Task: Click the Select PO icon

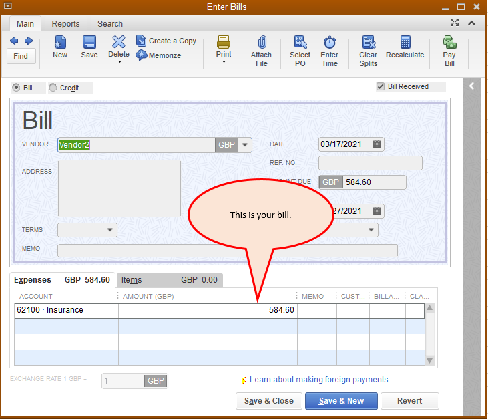Action: pyautogui.click(x=300, y=42)
